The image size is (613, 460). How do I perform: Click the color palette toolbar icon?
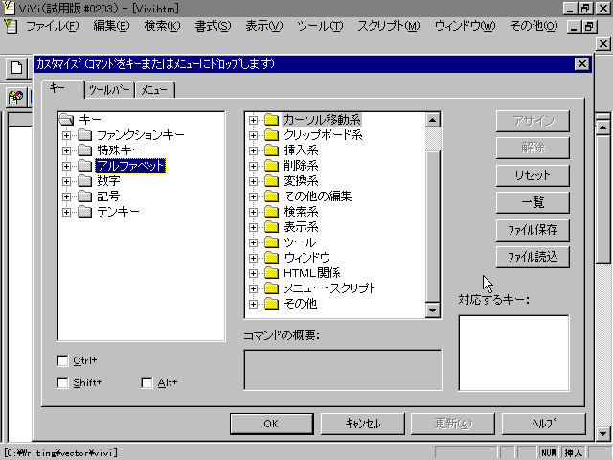tap(16, 97)
